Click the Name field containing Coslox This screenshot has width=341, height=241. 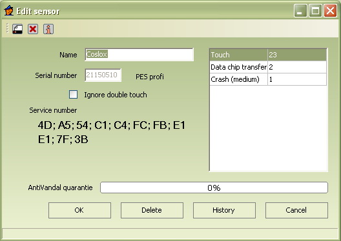click(139, 54)
